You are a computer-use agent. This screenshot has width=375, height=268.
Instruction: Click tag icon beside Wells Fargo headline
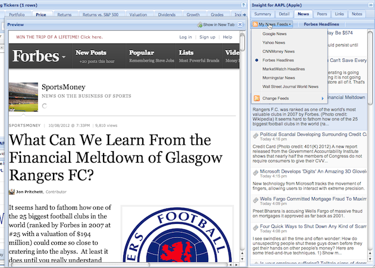(255, 200)
